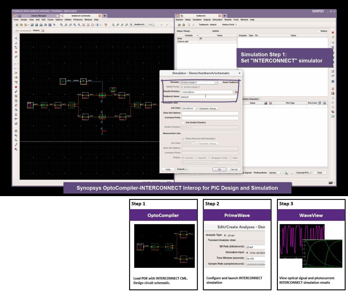Open the Variable column header dropdown
This screenshot has width=348, height=293.
click(x=197, y=35)
